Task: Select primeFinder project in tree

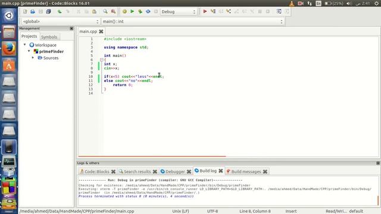Action: 51,52
